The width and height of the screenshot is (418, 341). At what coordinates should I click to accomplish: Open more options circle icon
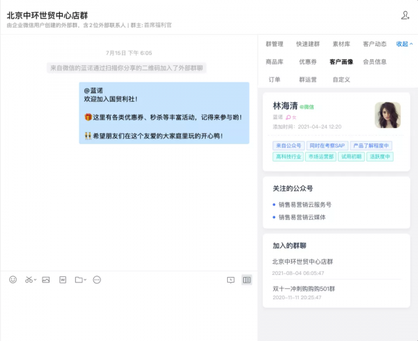pyautogui.click(x=97, y=280)
